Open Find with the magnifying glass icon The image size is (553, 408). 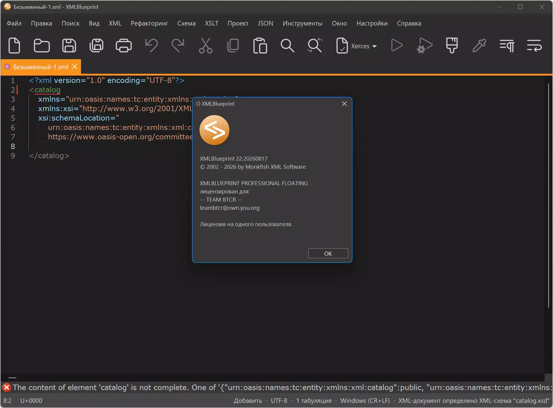[287, 46]
